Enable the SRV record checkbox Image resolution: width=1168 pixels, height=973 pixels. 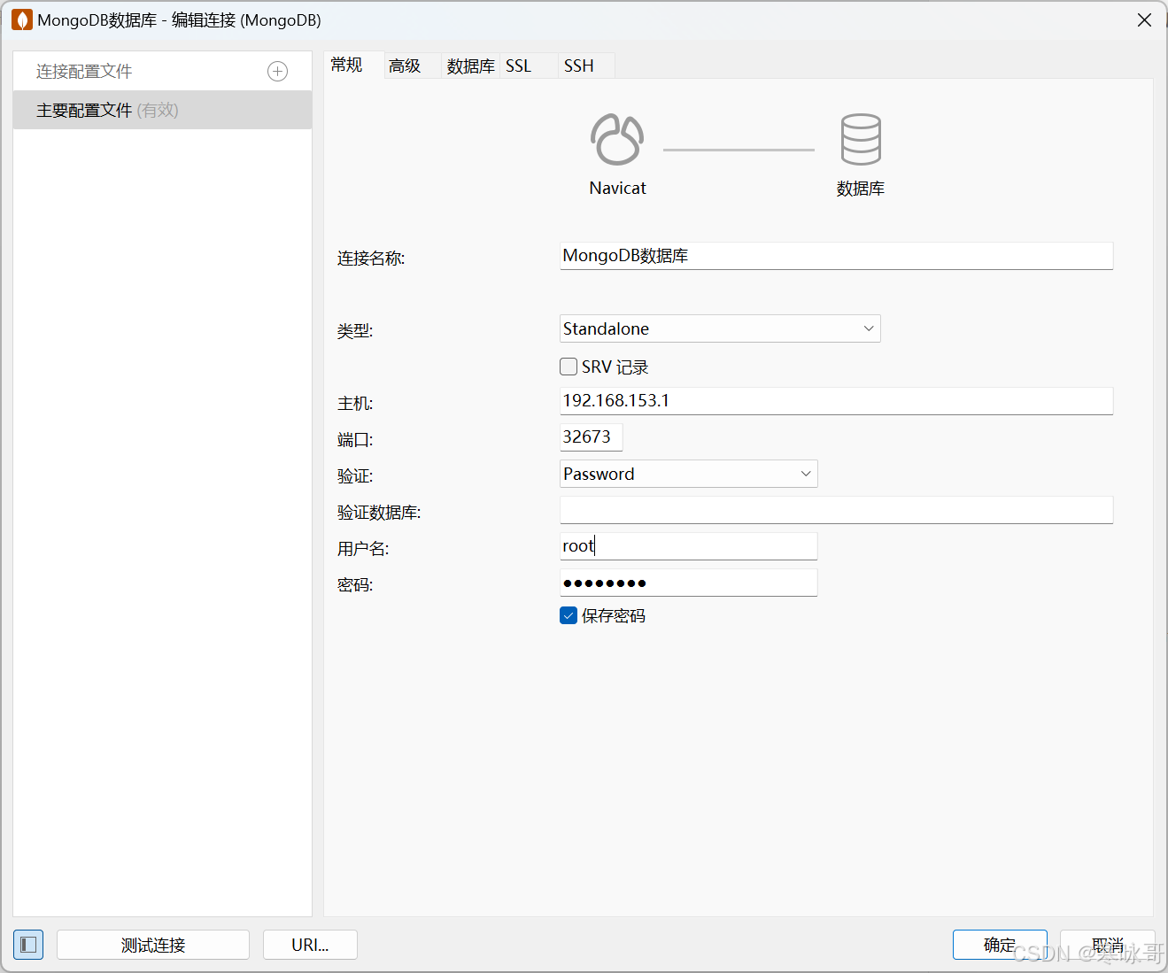coord(569,367)
